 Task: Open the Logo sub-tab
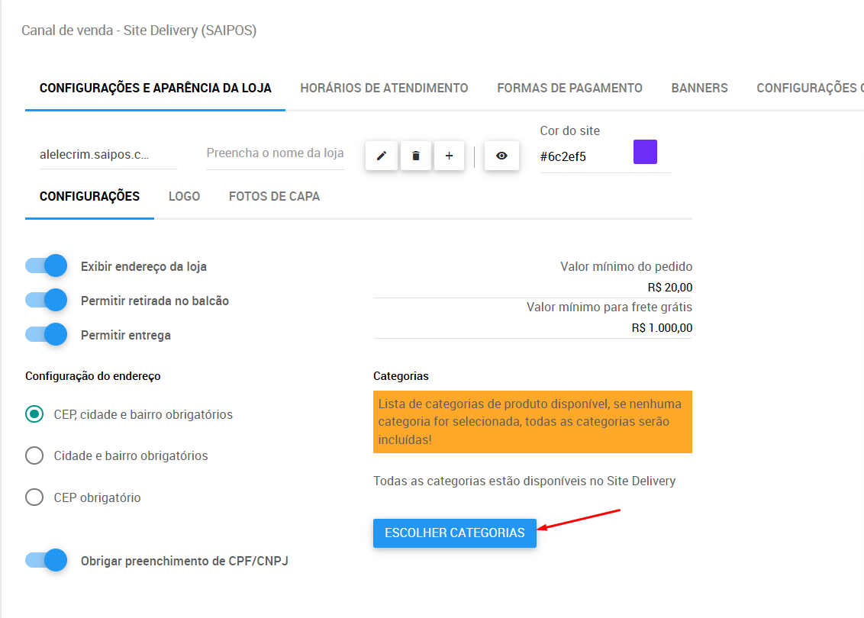click(184, 196)
